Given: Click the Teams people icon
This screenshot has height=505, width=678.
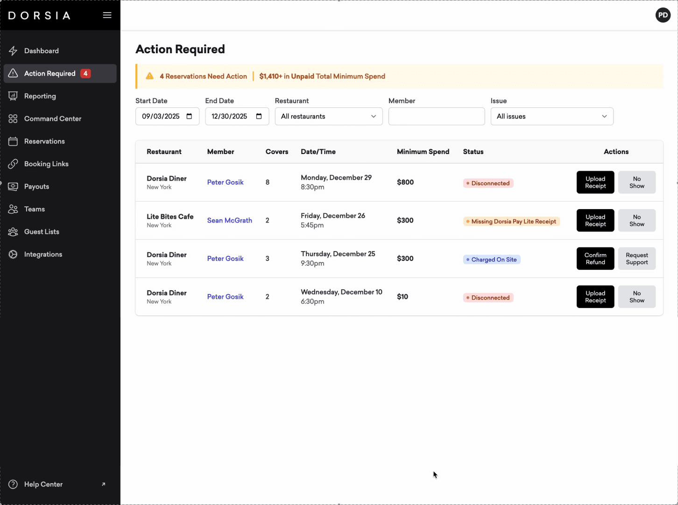Looking at the screenshot, I should (x=13, y=209).
